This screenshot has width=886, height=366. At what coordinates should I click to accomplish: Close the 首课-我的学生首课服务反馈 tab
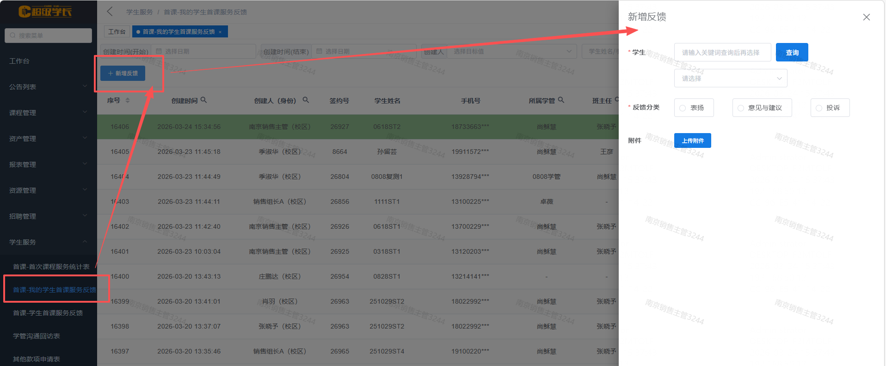click(x=220, y=32)
